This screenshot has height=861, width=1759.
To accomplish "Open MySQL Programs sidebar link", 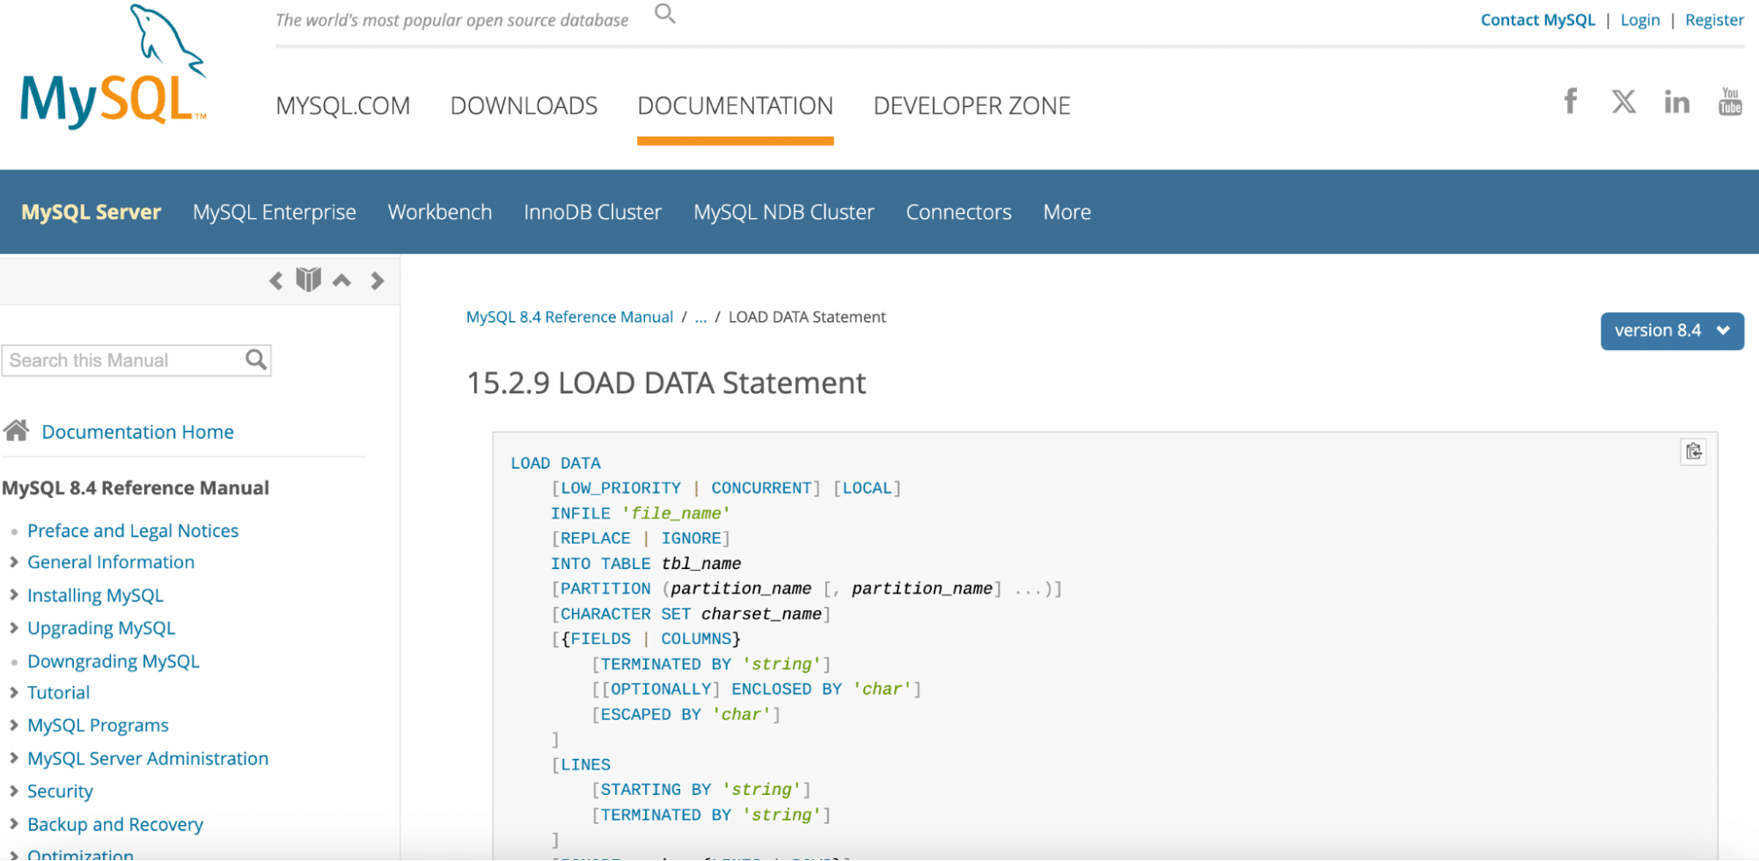I will coord(98,726).
